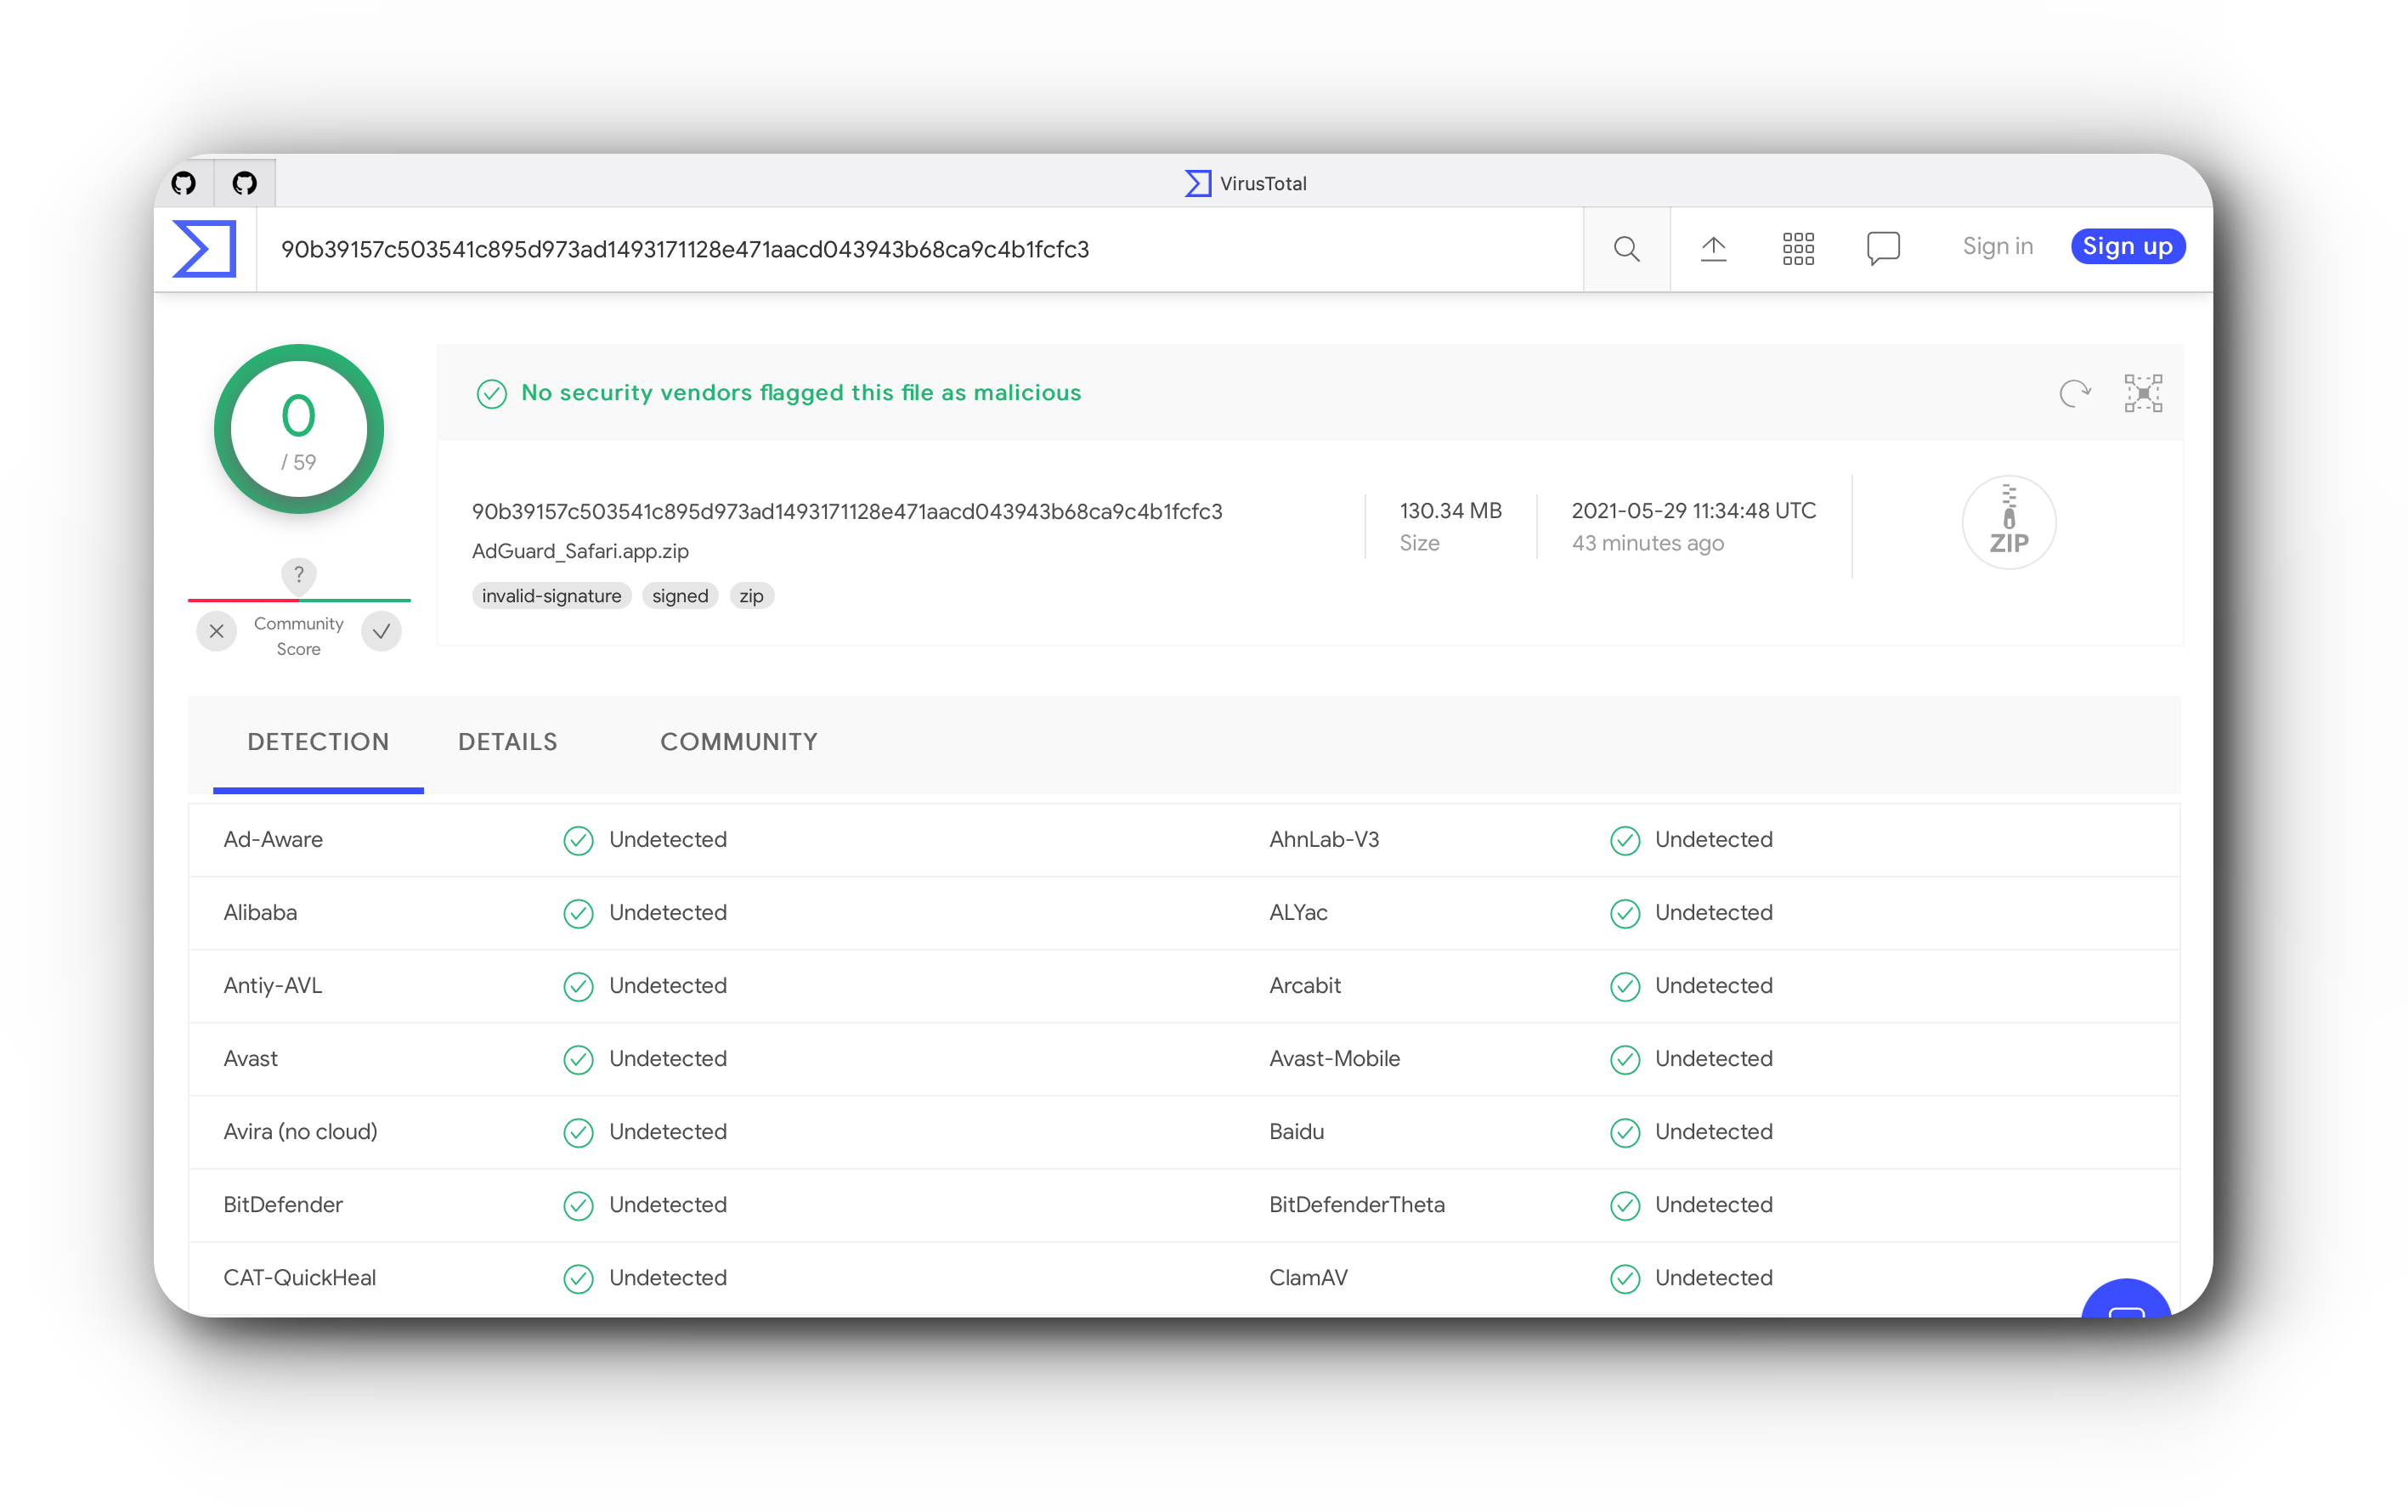Click the green check beside 'No security vendors'
This screenshot has height=1512, width=2408.
point(491,394)
